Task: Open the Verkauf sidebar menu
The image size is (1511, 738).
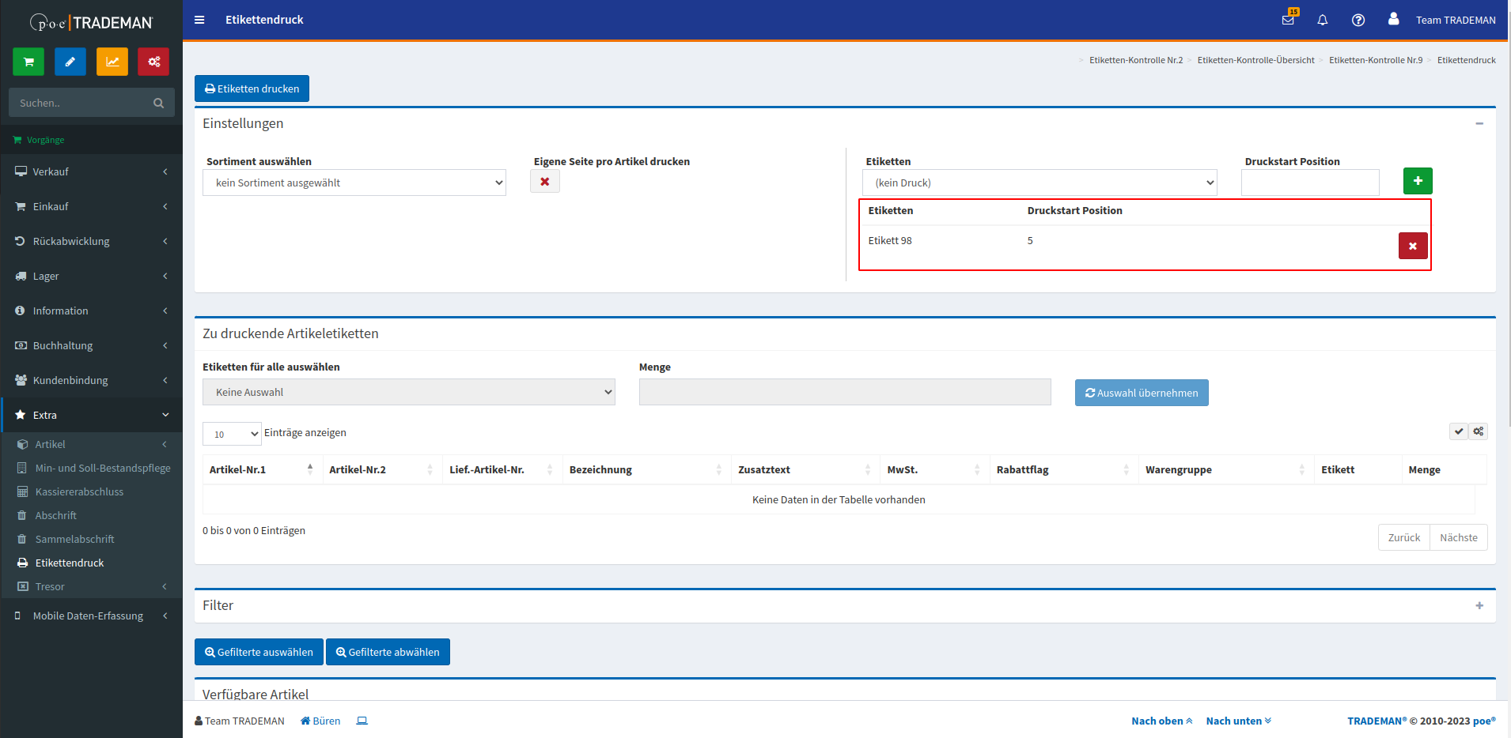Action: coord(91,171)
